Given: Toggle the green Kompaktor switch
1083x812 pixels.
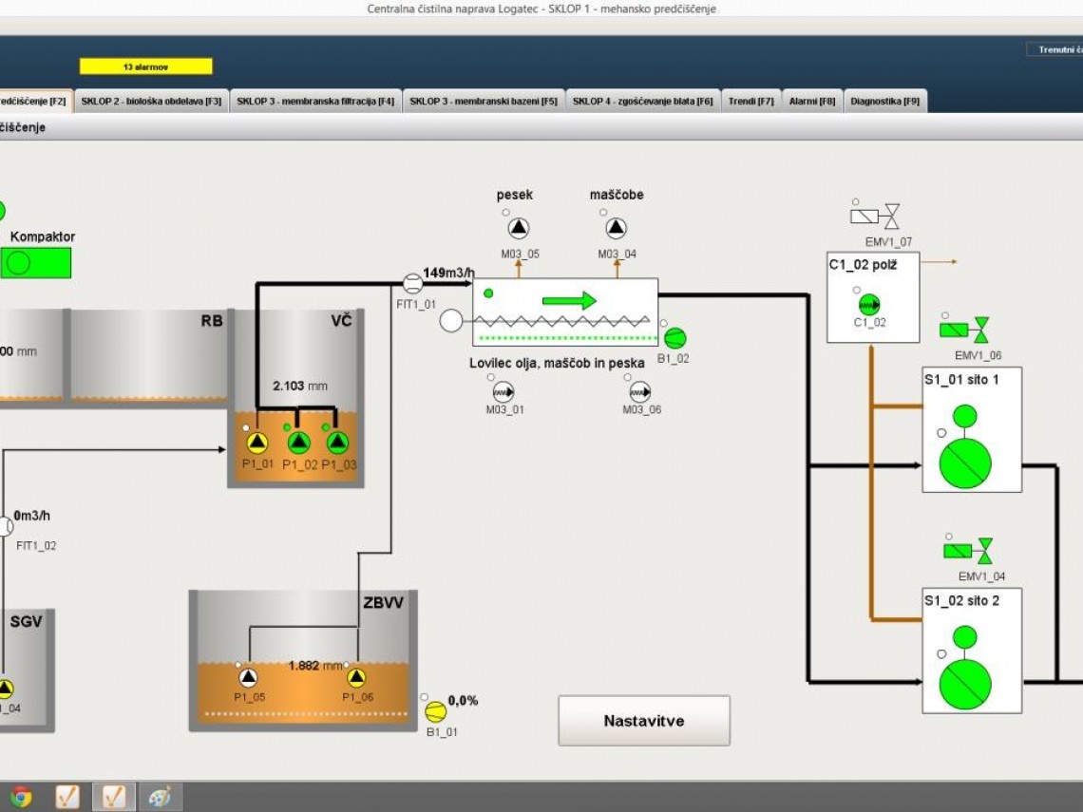Looking at the screenshot, I should pyautogui.click(x=36, y=262).
